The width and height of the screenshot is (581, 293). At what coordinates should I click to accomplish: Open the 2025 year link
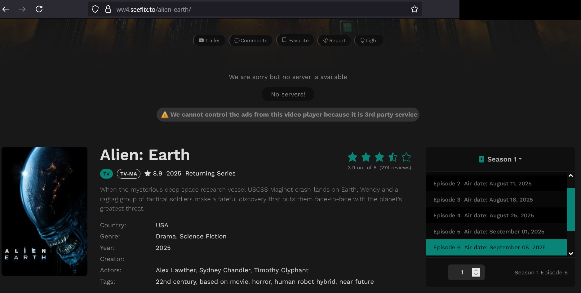click(163, 248)
